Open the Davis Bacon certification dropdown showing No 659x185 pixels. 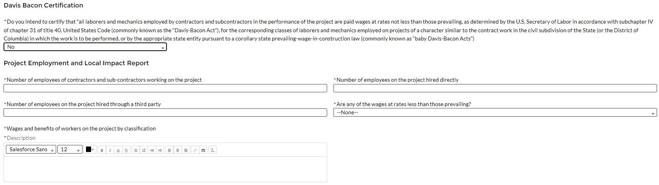[85, 47]
